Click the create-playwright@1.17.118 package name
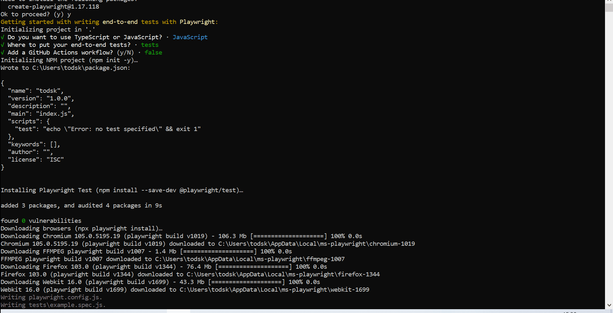This screenshot has height=313, width=613. 53,7
